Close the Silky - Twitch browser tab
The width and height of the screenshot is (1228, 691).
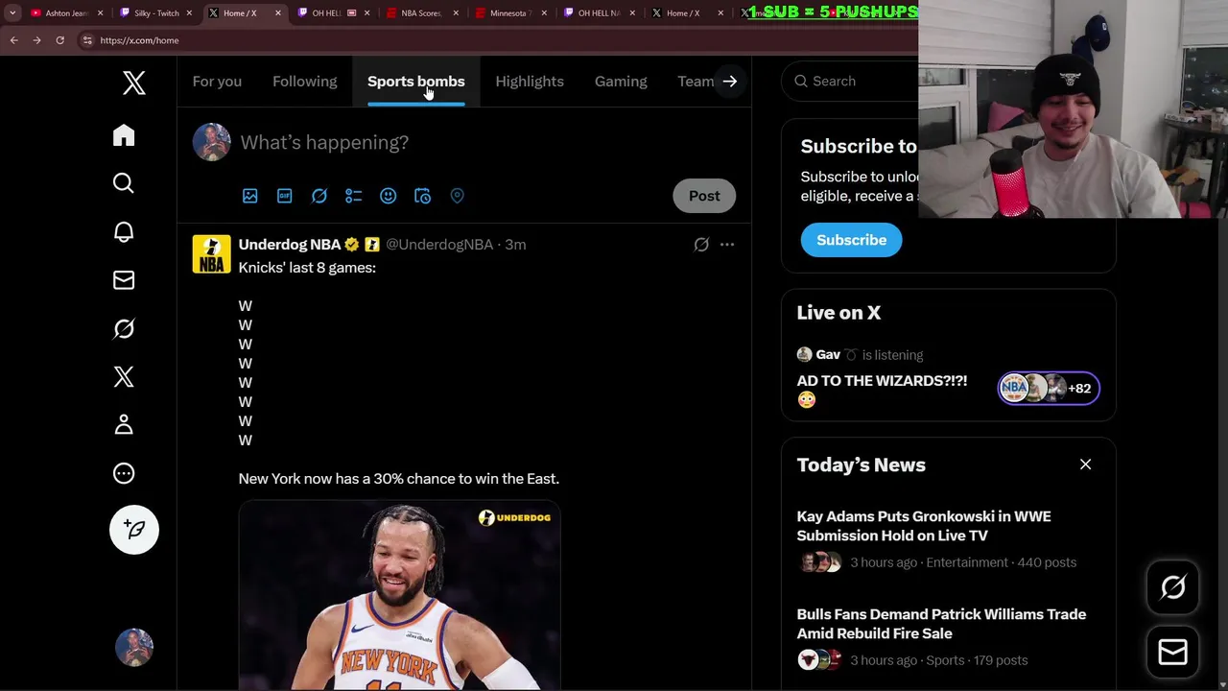pos(189,13)
